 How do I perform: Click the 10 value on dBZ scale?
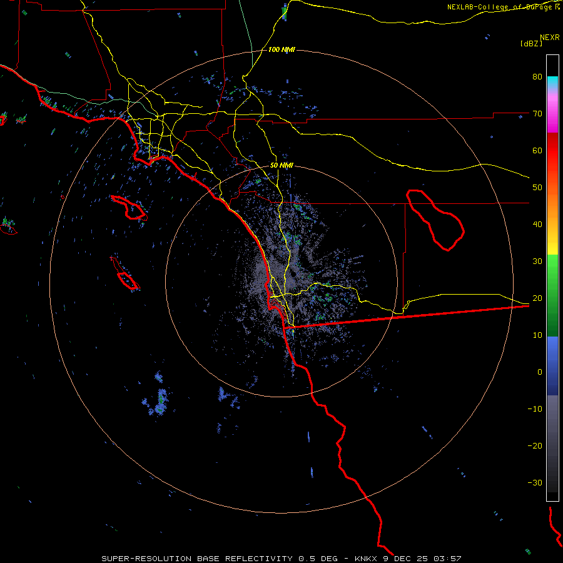(x=537, y=335)
